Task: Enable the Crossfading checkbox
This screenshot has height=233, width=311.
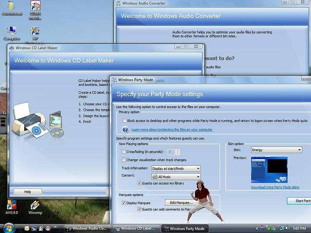Action: tap(124, 151)
